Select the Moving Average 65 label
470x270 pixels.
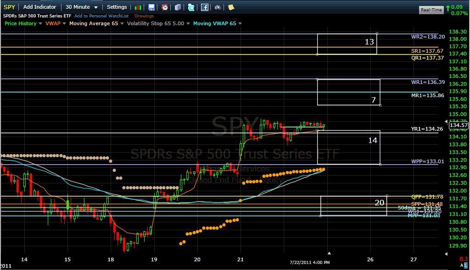pos(94,23)
